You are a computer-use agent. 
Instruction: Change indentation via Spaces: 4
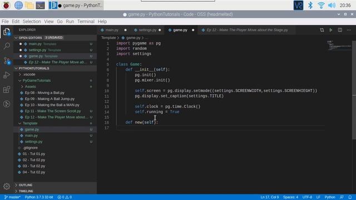[290, 197]
